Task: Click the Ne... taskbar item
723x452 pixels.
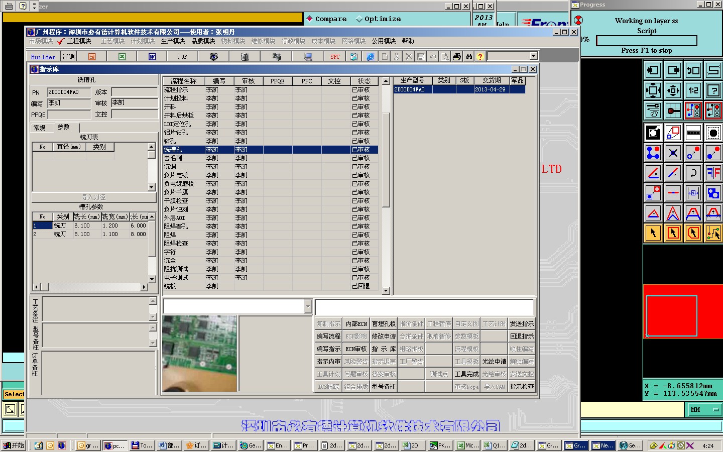Action: coord(602,445)
